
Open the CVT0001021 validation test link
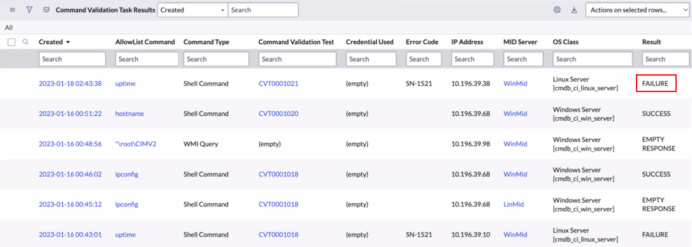coord(278,84)
